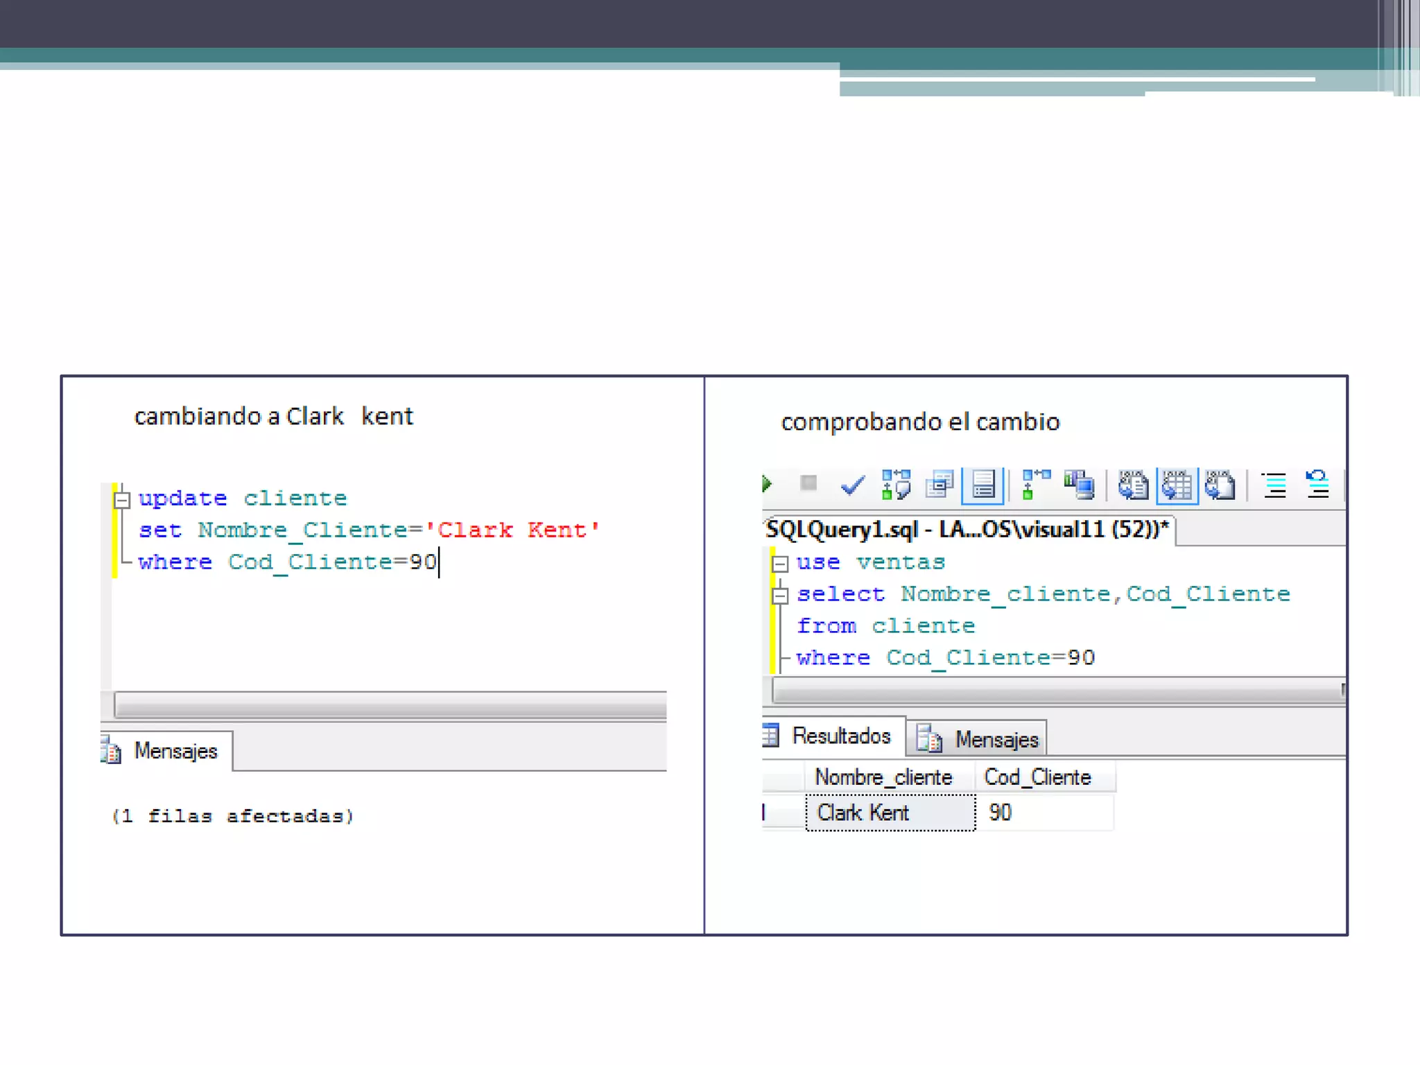Click the gray Cancel Executing Query square
1420x1065 pixels.
pos(808,483)
